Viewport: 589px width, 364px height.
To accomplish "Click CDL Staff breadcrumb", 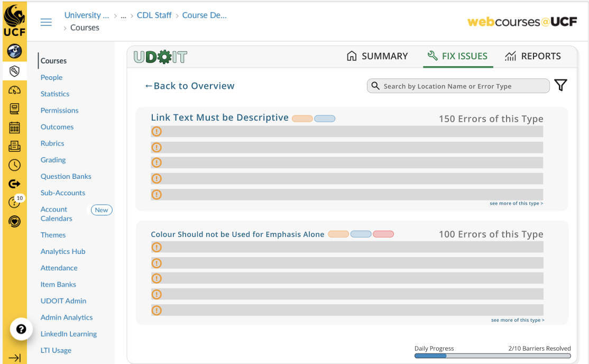I will (154, 15).
